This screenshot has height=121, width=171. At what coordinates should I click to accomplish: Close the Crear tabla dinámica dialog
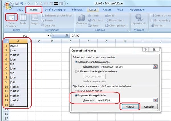point(154,49)
